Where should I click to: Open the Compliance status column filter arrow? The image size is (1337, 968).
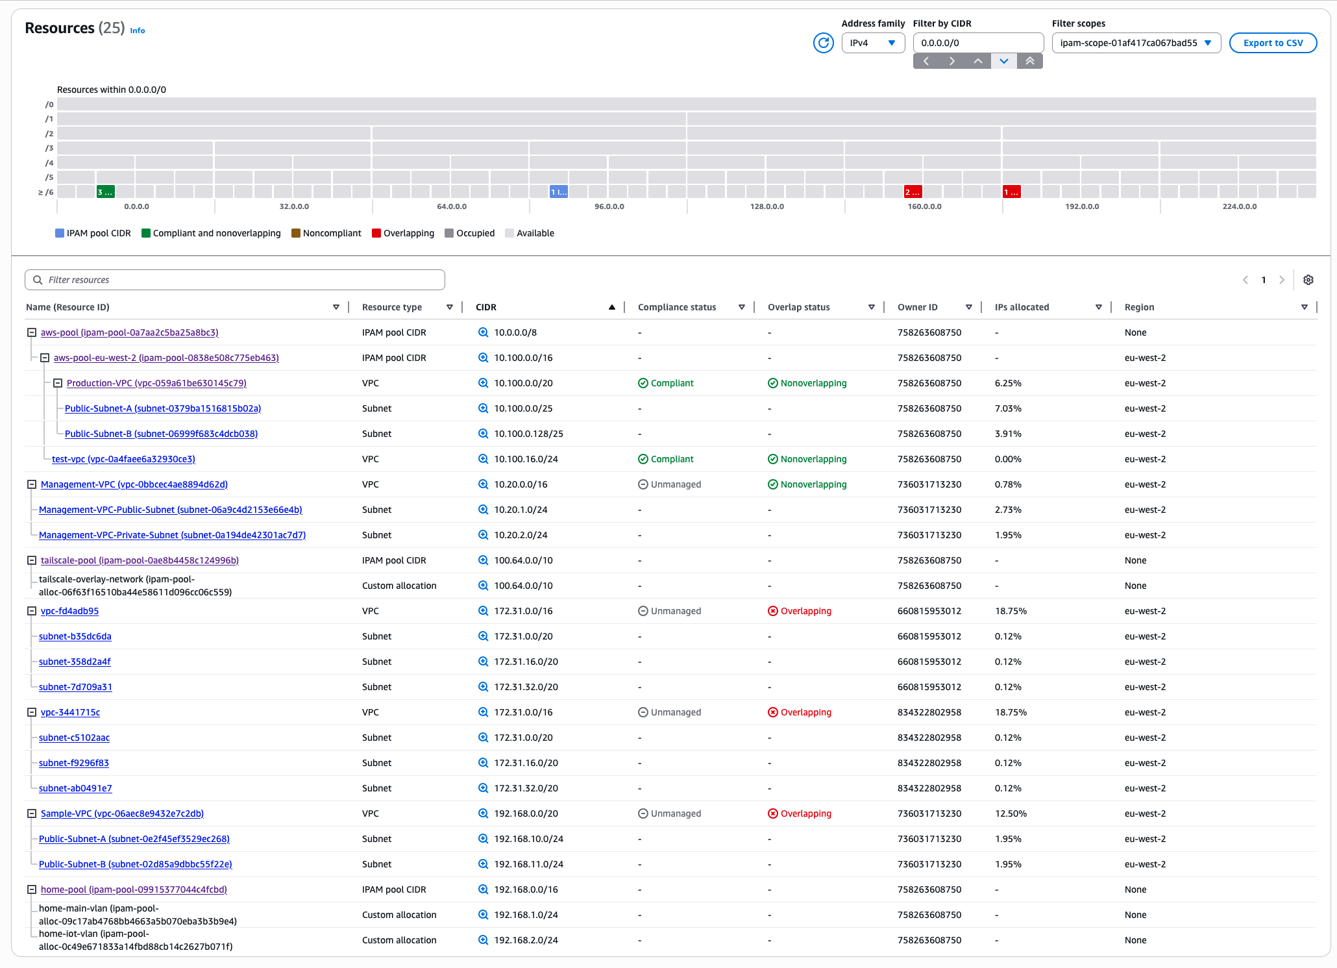741,307
